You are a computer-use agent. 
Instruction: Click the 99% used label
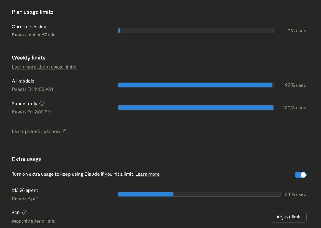click(x=295, y=85)
